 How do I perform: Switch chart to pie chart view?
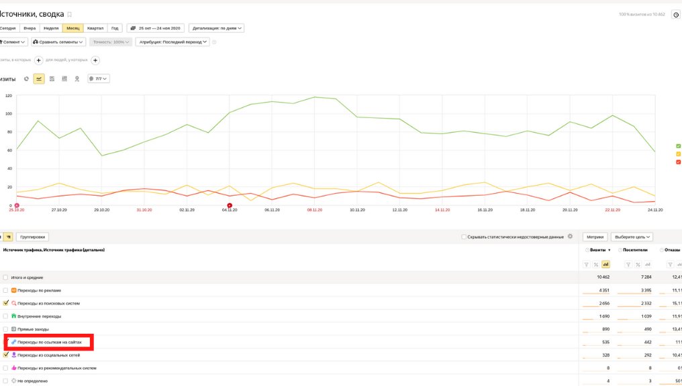pyautogui.click(x=26, y=78)
